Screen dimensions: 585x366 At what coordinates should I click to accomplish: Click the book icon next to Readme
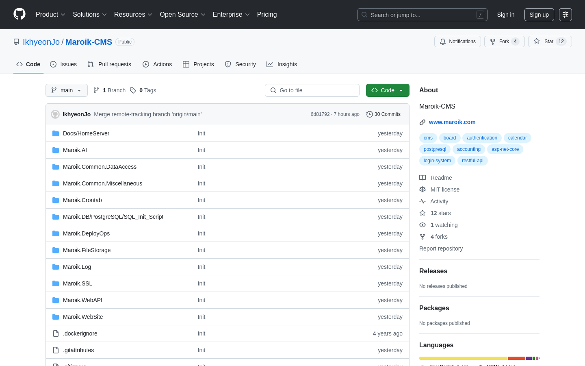[x=422, y=178]
